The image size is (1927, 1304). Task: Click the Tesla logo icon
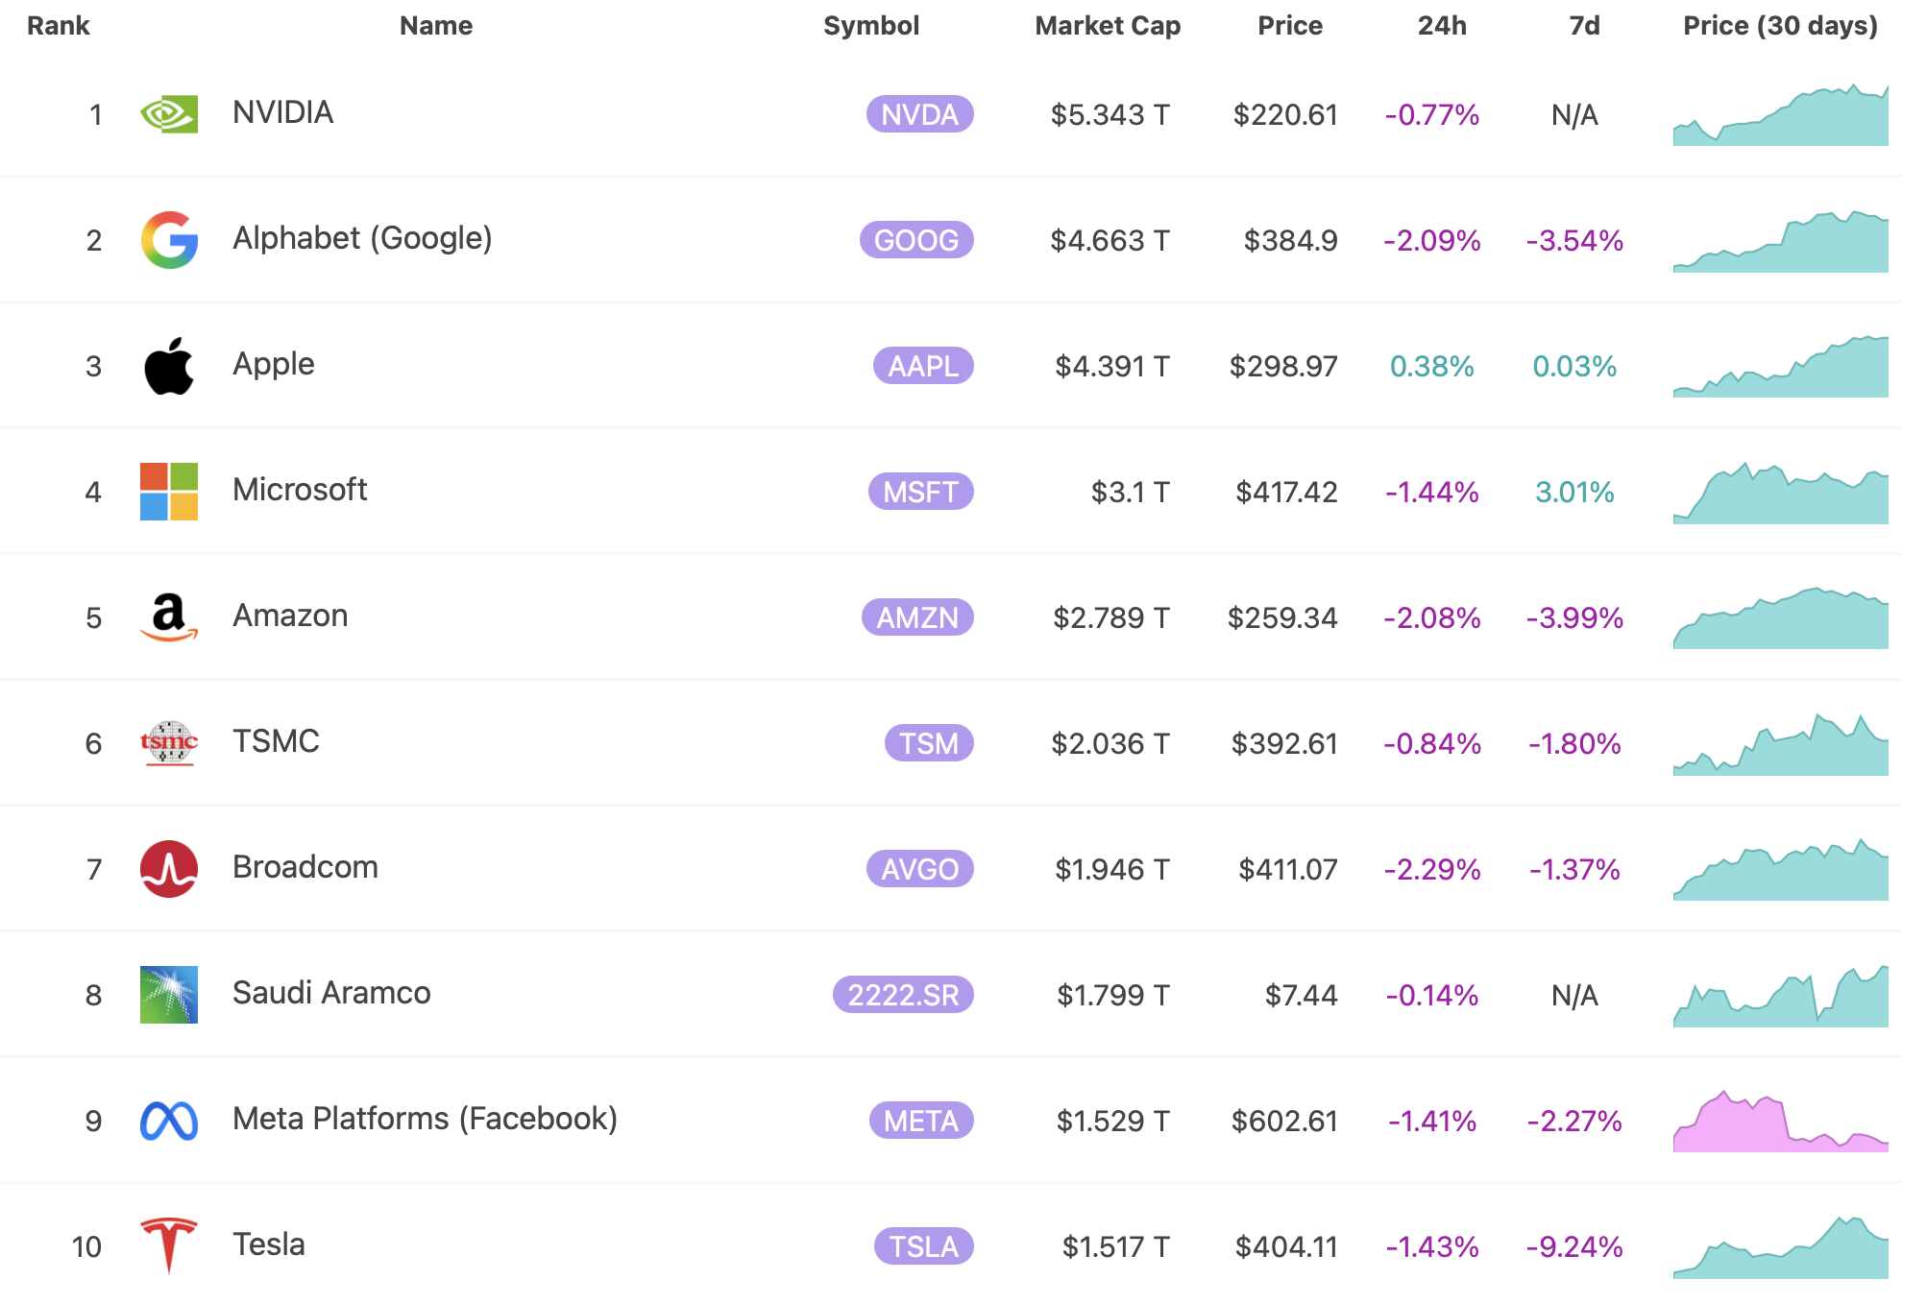click(169, 1246)
